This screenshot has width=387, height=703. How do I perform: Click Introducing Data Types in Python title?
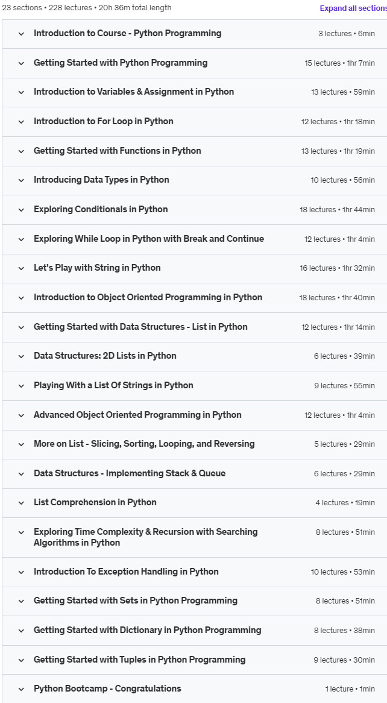pos(101,180)
